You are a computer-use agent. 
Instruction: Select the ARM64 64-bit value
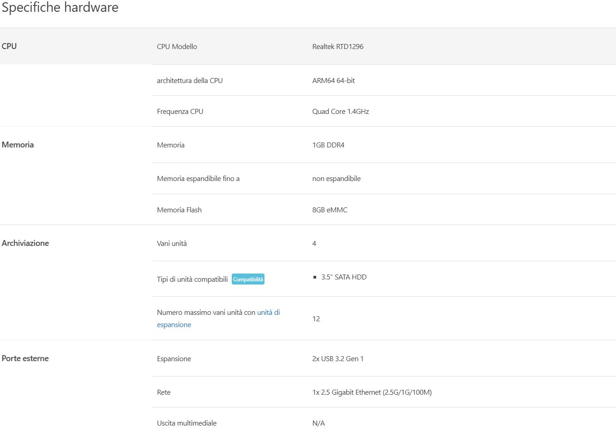[333, 81]
